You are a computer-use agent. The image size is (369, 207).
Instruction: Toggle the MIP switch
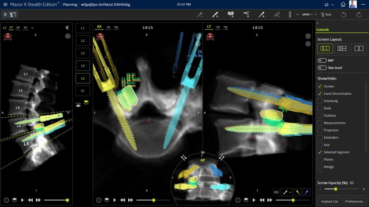click(322, 60)
